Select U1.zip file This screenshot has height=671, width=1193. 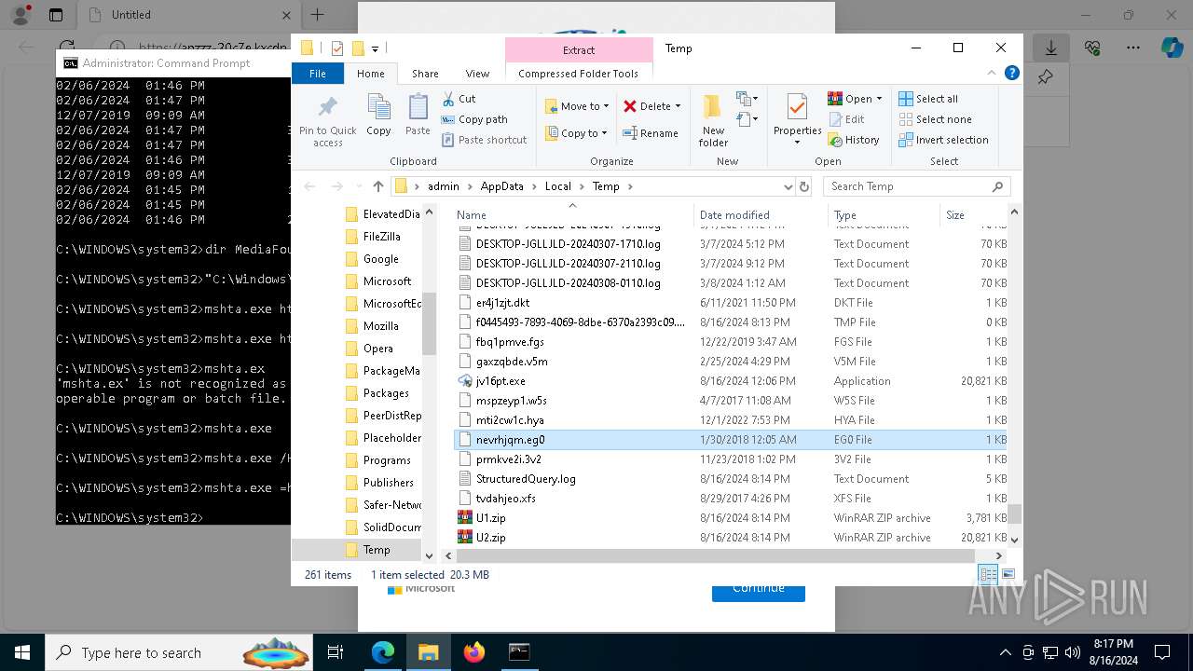click(x=730, y=518)
